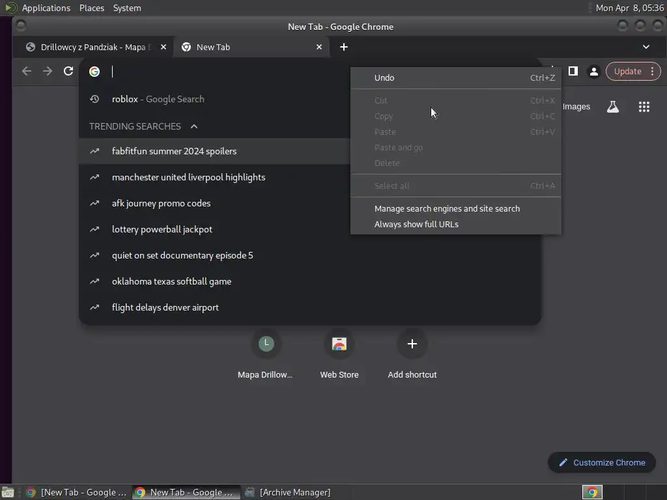Open the Places menu
Screen dimensions: 667x500
pyautogui.click(x=92, y=8)
